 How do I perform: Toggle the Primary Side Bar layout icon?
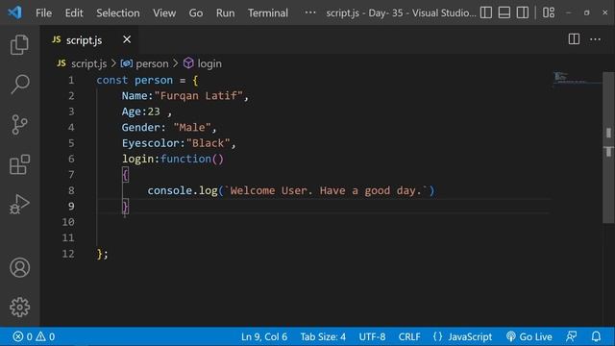point(485,12)
